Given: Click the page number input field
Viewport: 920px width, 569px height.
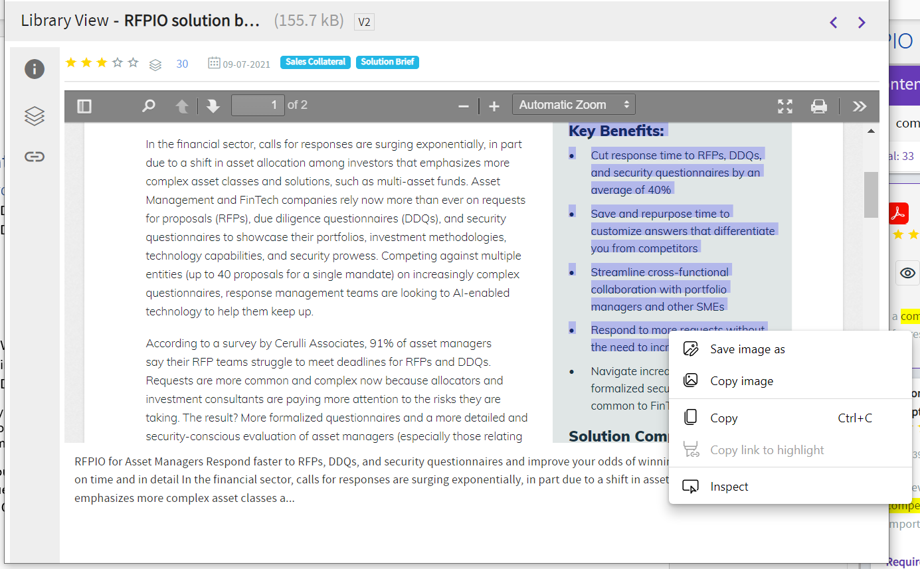Looking at the screenshot, I should [x=258, y=105].
